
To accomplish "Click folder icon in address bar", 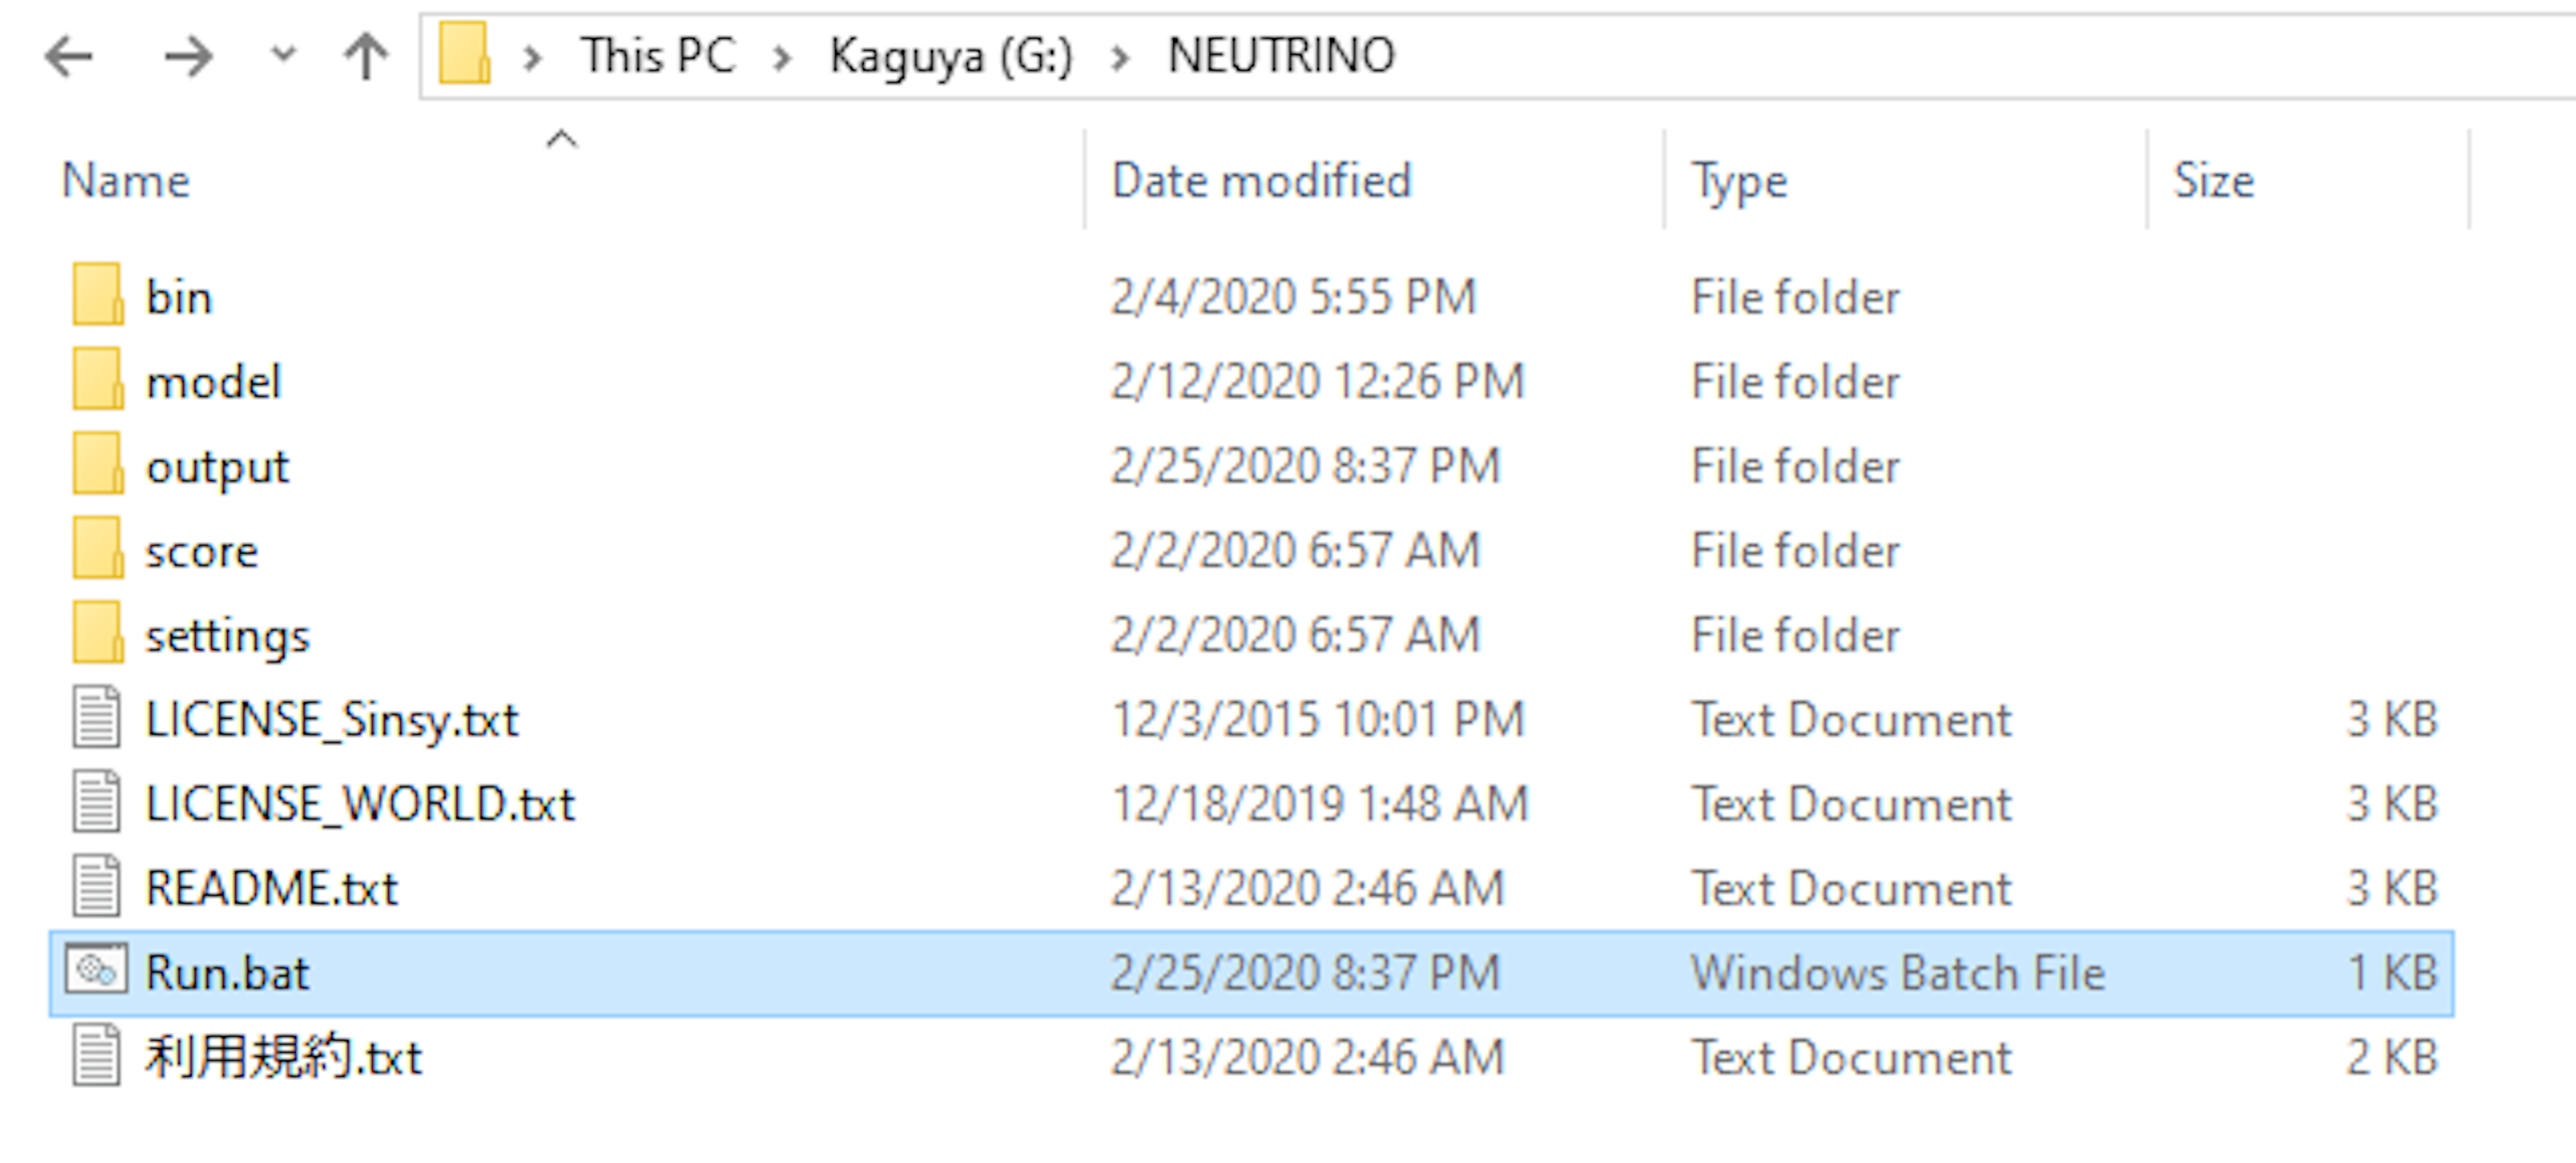I will coord(465,54).
